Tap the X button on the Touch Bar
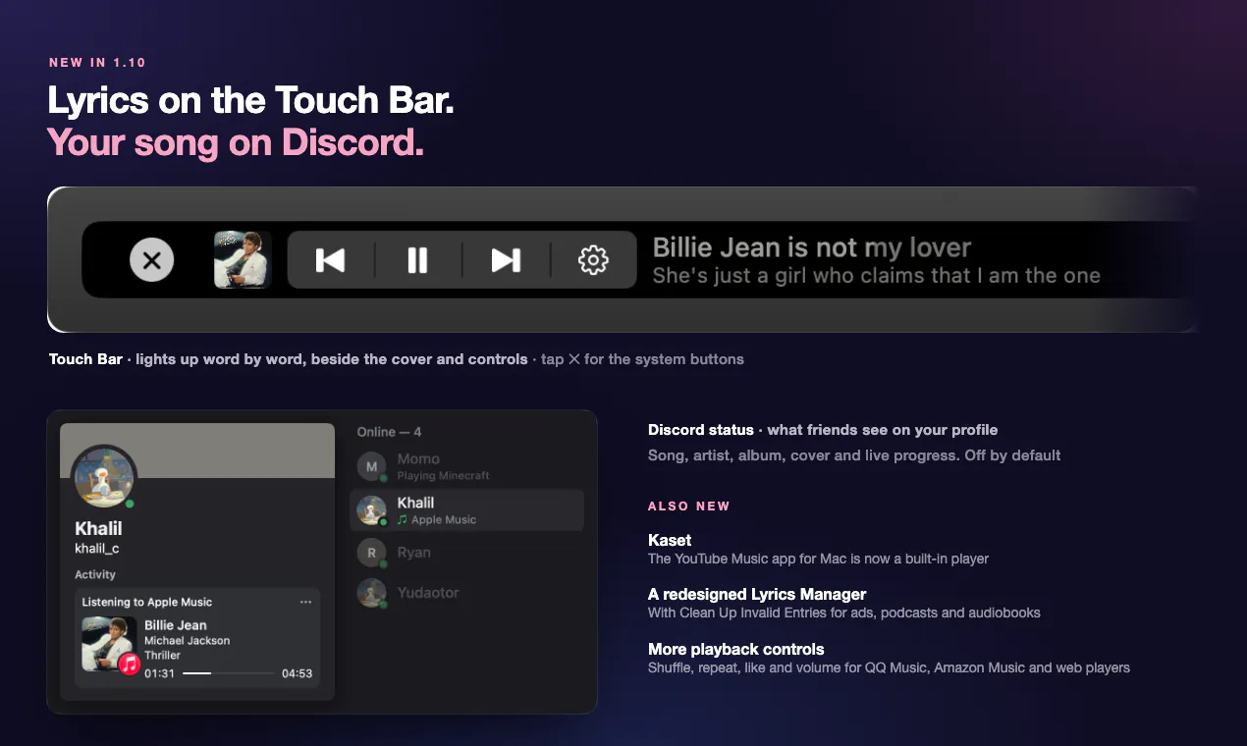This screenshot has height=746, width=1247. (x=152, y=260)
